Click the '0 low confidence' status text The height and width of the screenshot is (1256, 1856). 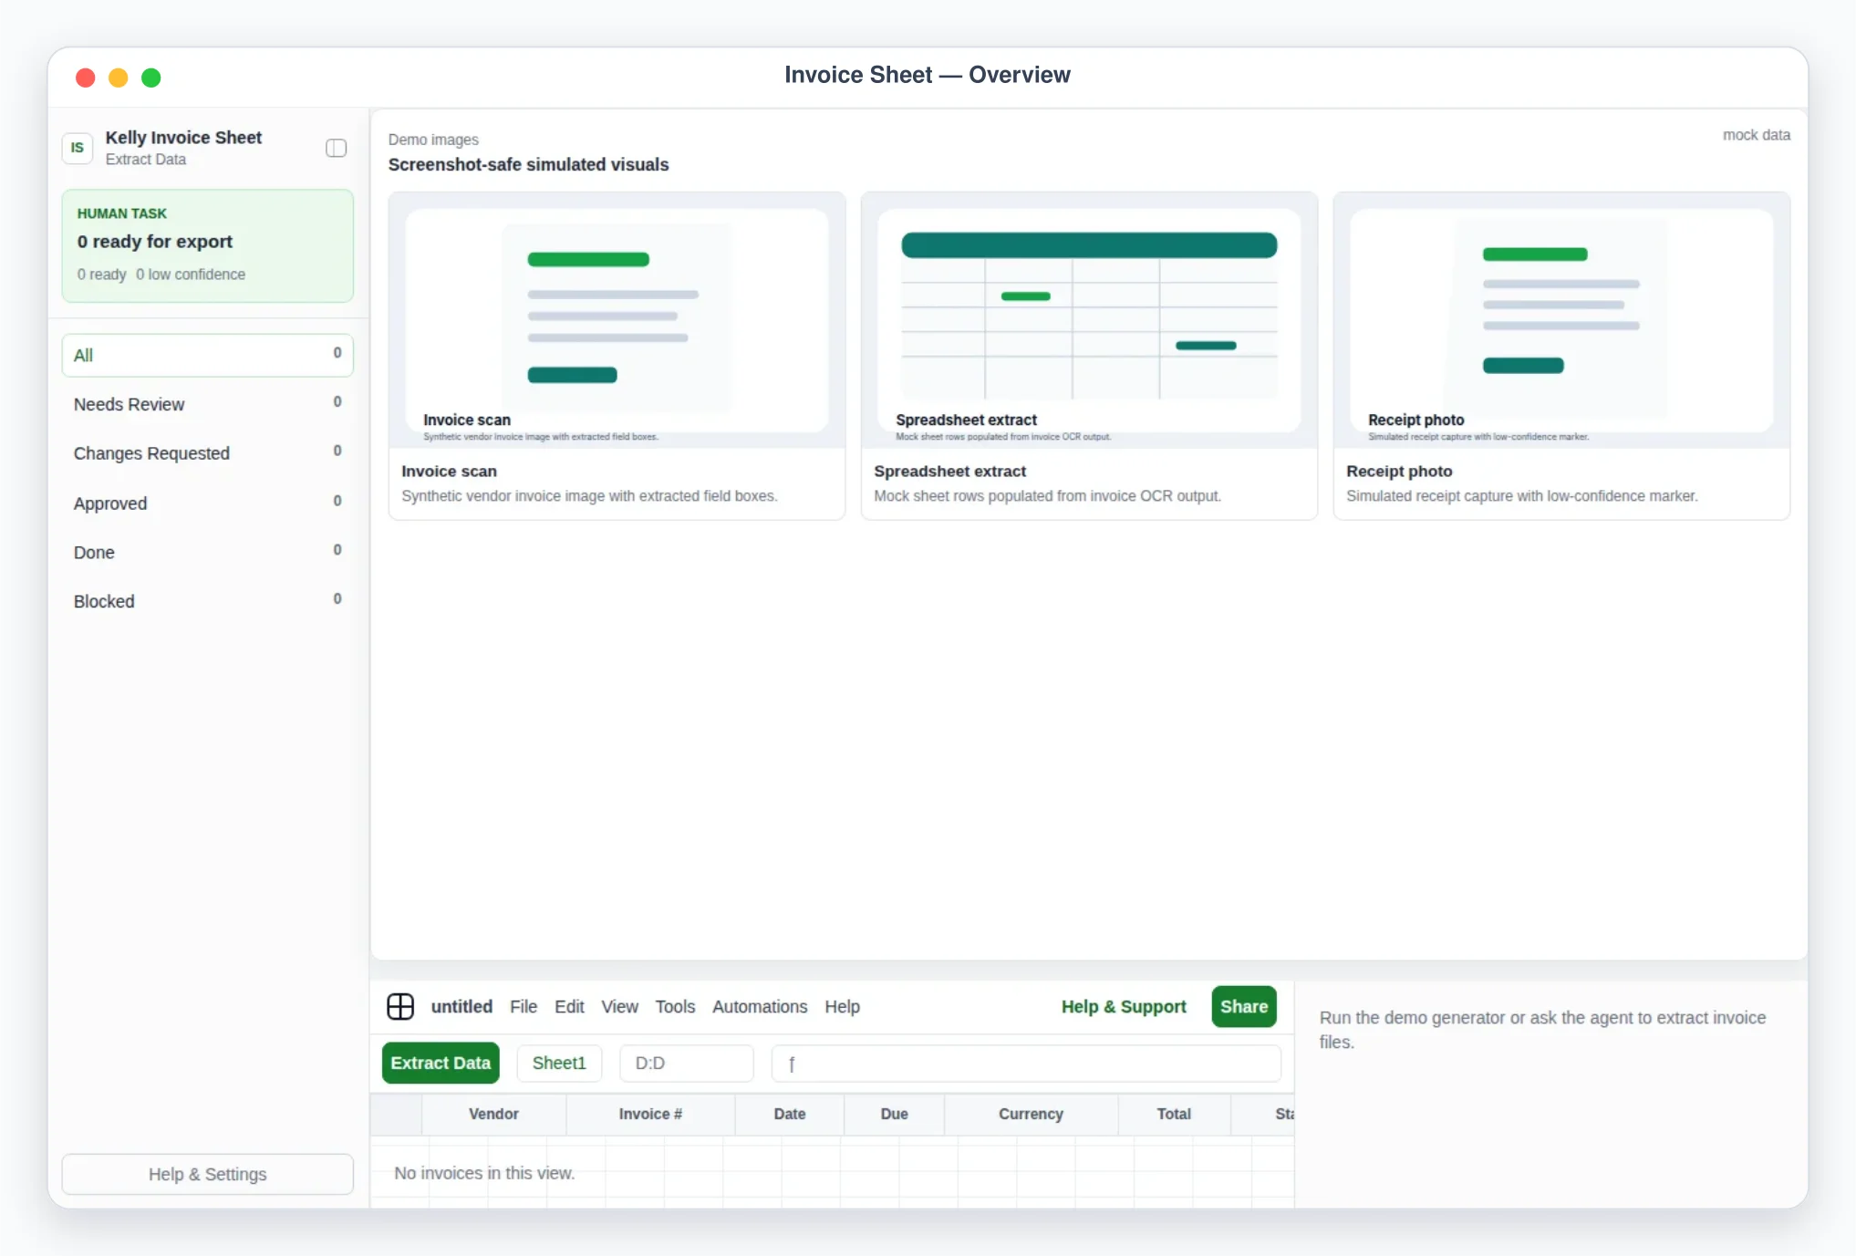[191, 274]
